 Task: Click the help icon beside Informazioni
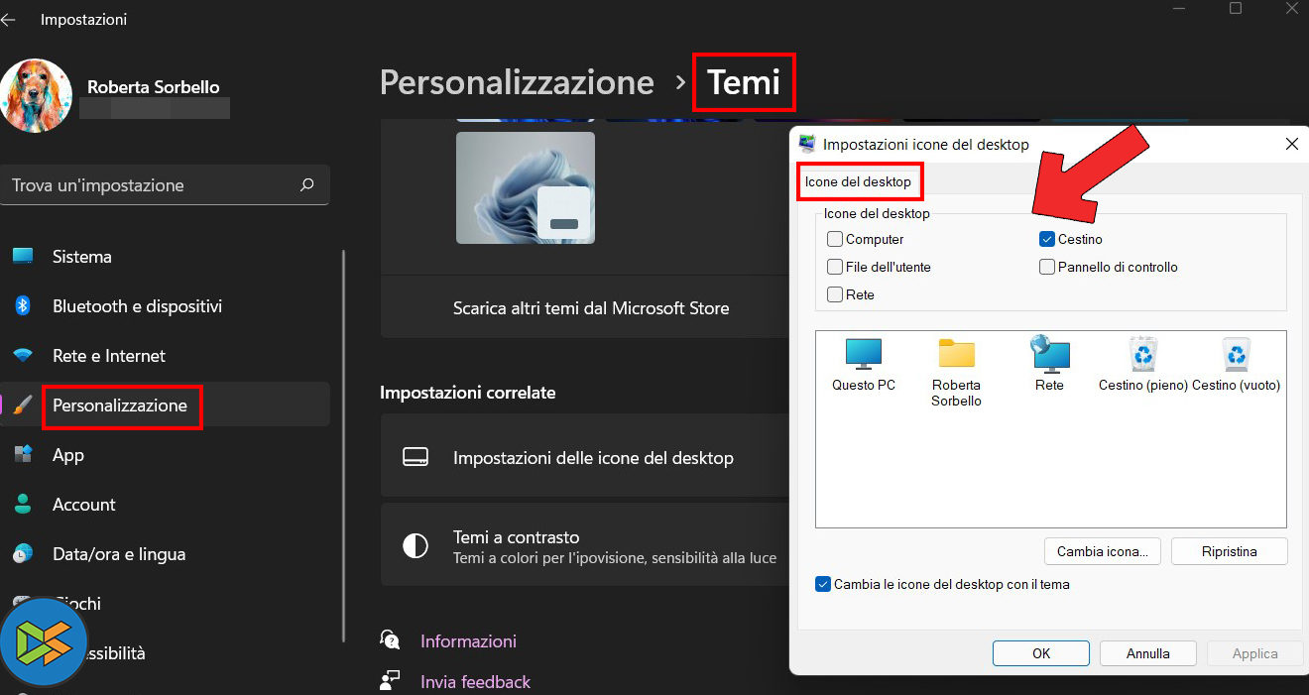pos(390,639)
